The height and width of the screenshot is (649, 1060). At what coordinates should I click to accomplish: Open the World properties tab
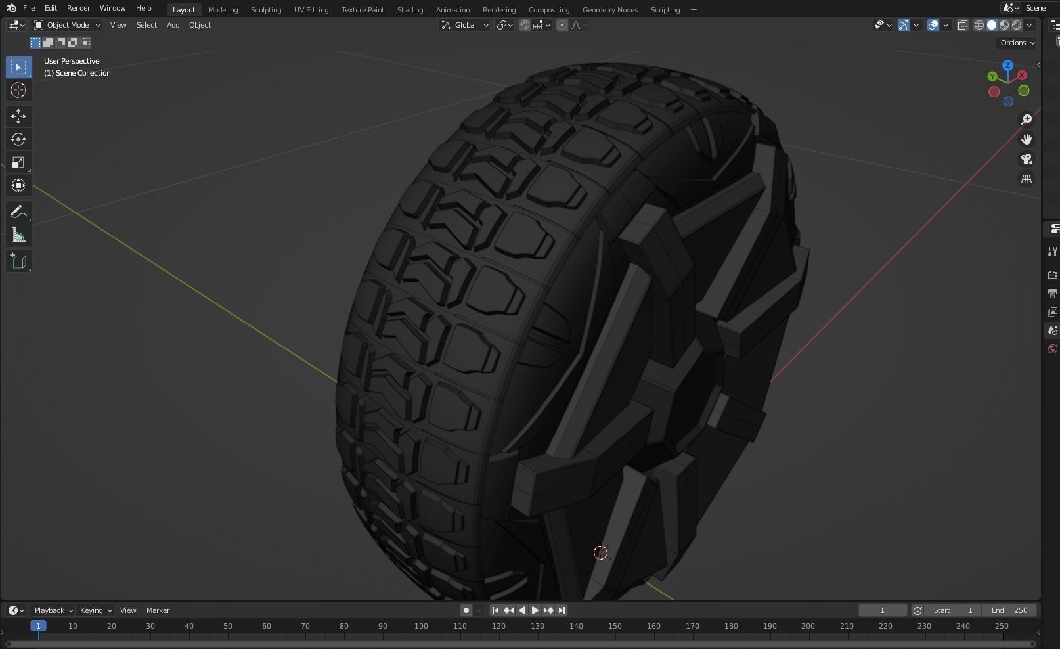(1053, 348)
